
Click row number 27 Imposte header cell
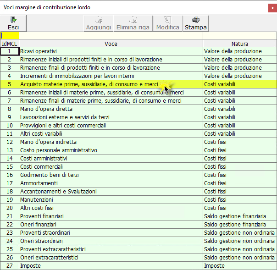[10, 266]
